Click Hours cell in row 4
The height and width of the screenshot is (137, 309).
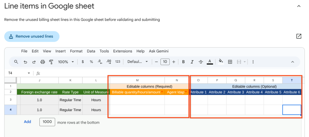point(96,110)
